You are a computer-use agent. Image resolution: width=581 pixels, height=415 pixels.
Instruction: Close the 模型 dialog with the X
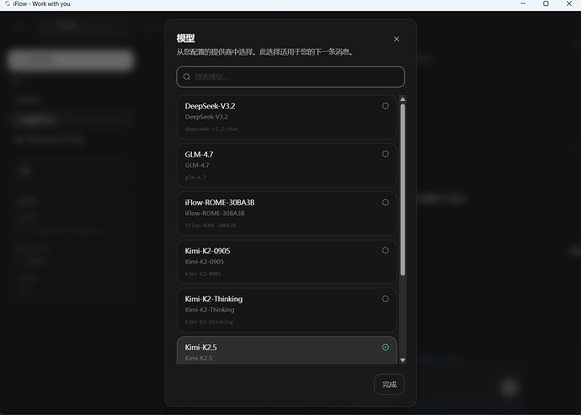pos(397,39)
